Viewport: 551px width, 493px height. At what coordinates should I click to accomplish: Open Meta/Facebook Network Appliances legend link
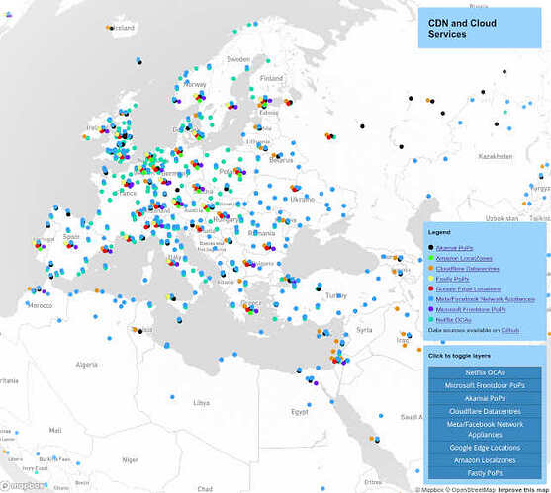coord(486,299)
